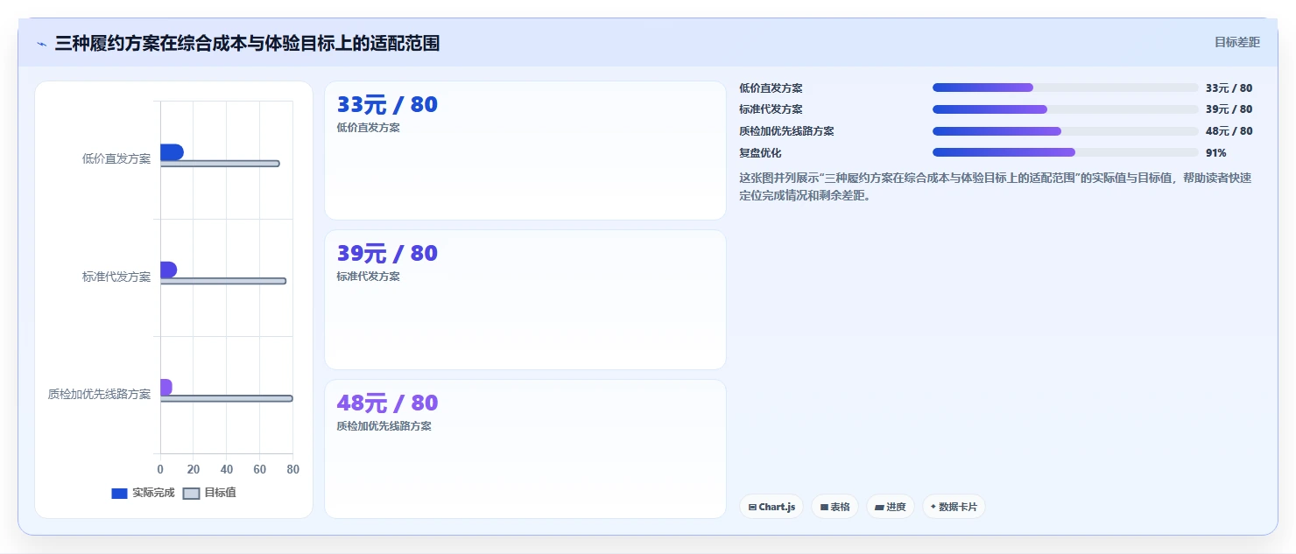This screenshot has width=1296, height=554.
Task: Click the 低价直发方案 progress bar
Action: tap(1065, 88)
